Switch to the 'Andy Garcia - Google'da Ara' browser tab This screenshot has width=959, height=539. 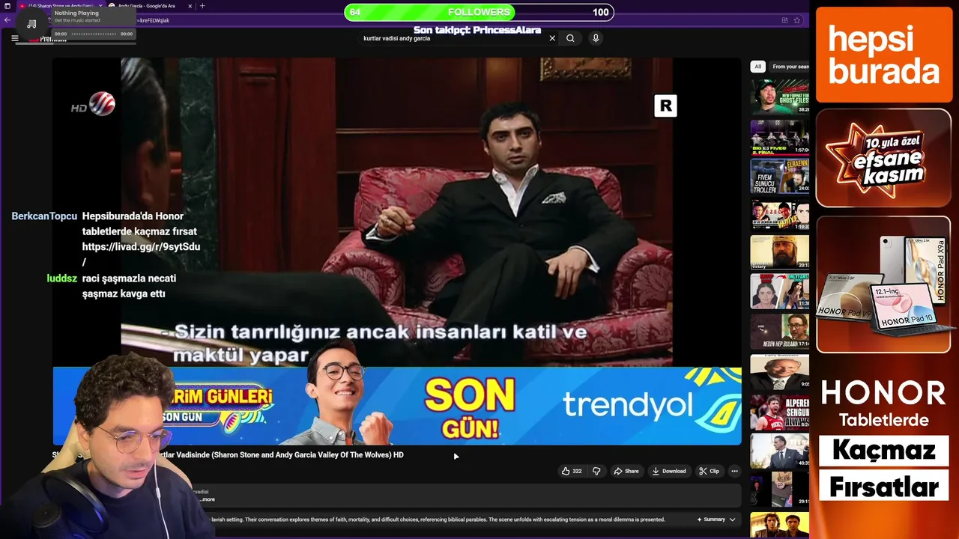pyautogui.click(x=146, y=6)
